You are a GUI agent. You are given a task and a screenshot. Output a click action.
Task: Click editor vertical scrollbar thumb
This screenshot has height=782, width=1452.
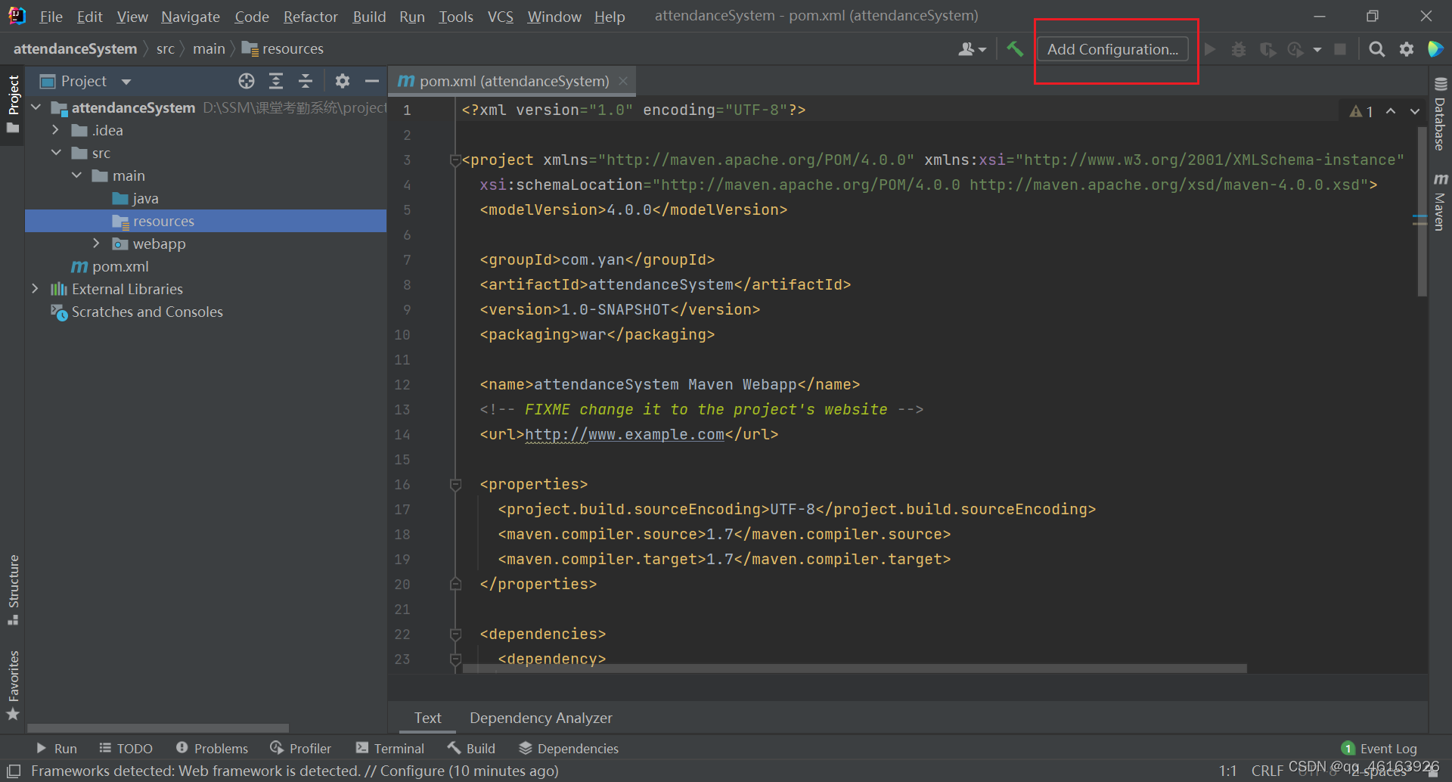1422,212
